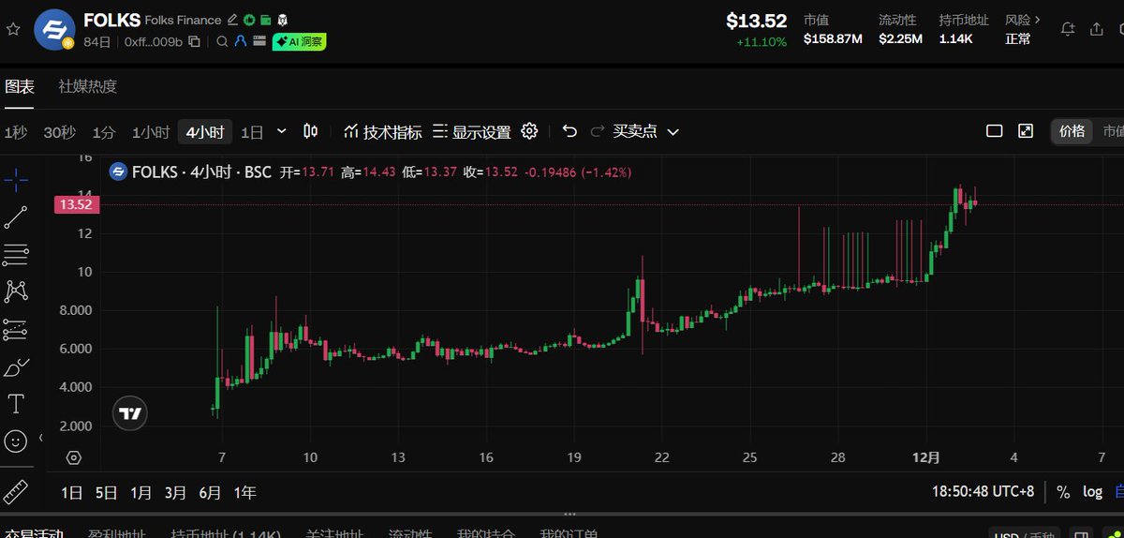
Task: Open candlestick chart type selector
Action: [x=311, y=131]
